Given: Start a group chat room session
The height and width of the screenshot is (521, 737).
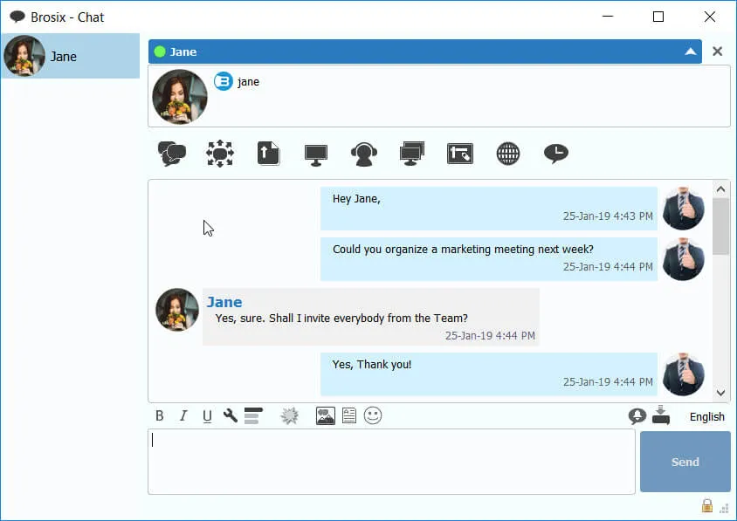Looking at the screenshot, I should pos(220,153).
